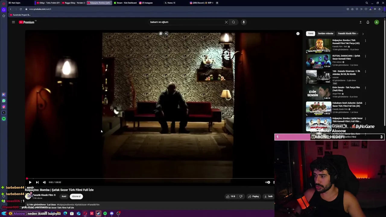Toggle the autoplay switch in the player
Image resolution: width=386 pixels, height=217 pixels.
tap(267, 182)
